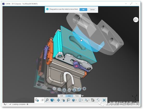Click Cancel in the drag parts prompt

[92, 9]
